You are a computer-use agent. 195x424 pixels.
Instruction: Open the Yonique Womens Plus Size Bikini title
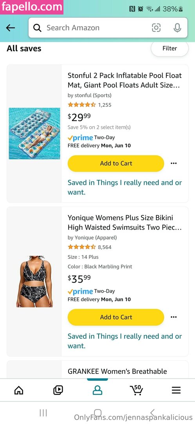[x=125, y=223]
